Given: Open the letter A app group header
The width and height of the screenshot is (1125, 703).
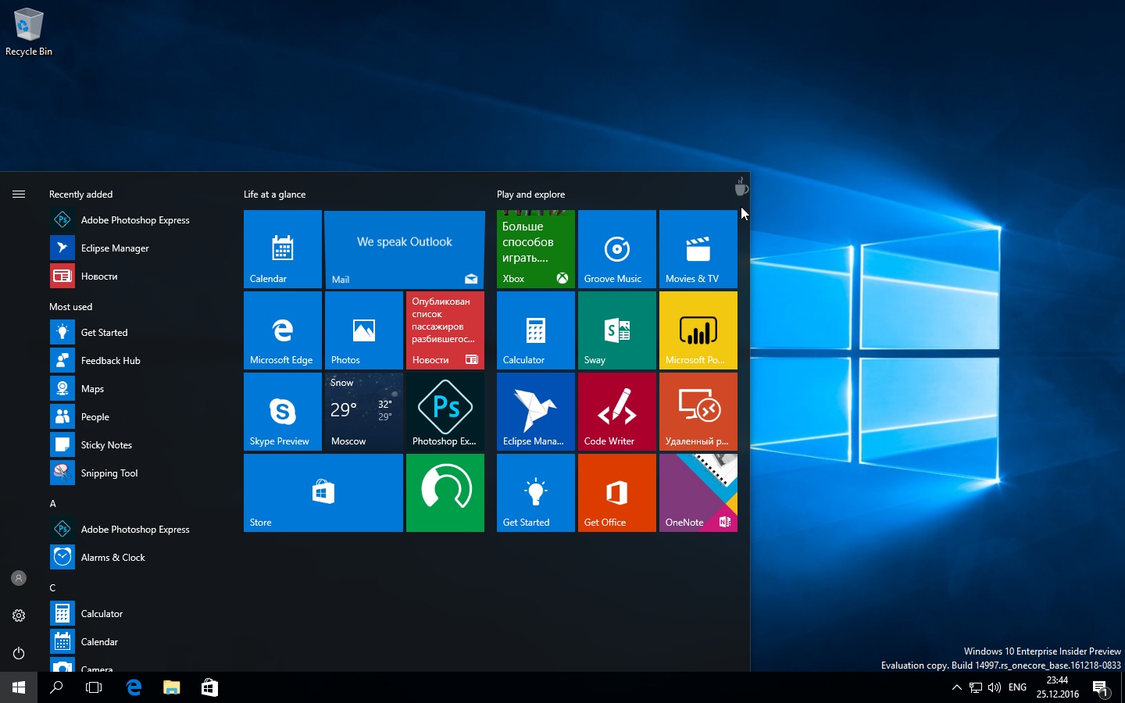Looking at the screenshot, I should click(53, 504).
